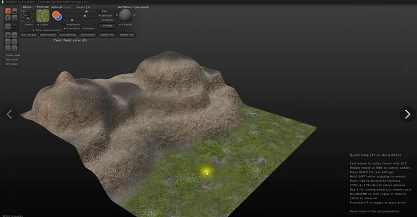Enable the Directional brush option
The height and width of the screenshot is (217, 417).
pos(72,28)
